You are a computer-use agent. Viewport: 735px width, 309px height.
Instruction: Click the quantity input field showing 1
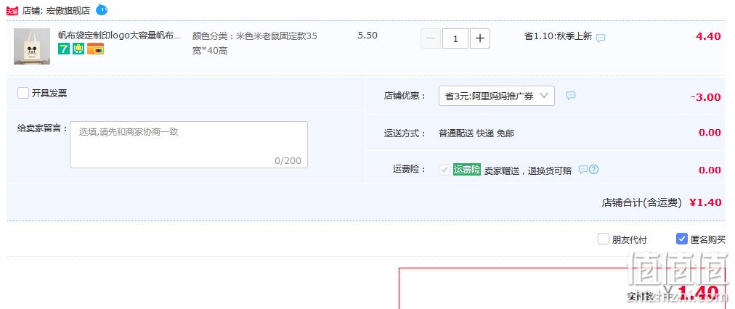pyautogui.click(x=455, y=39)
